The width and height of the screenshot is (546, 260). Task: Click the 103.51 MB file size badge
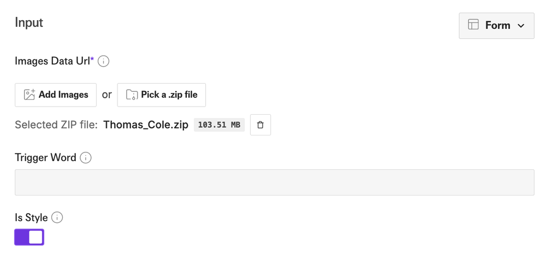(x=219, y=125)
